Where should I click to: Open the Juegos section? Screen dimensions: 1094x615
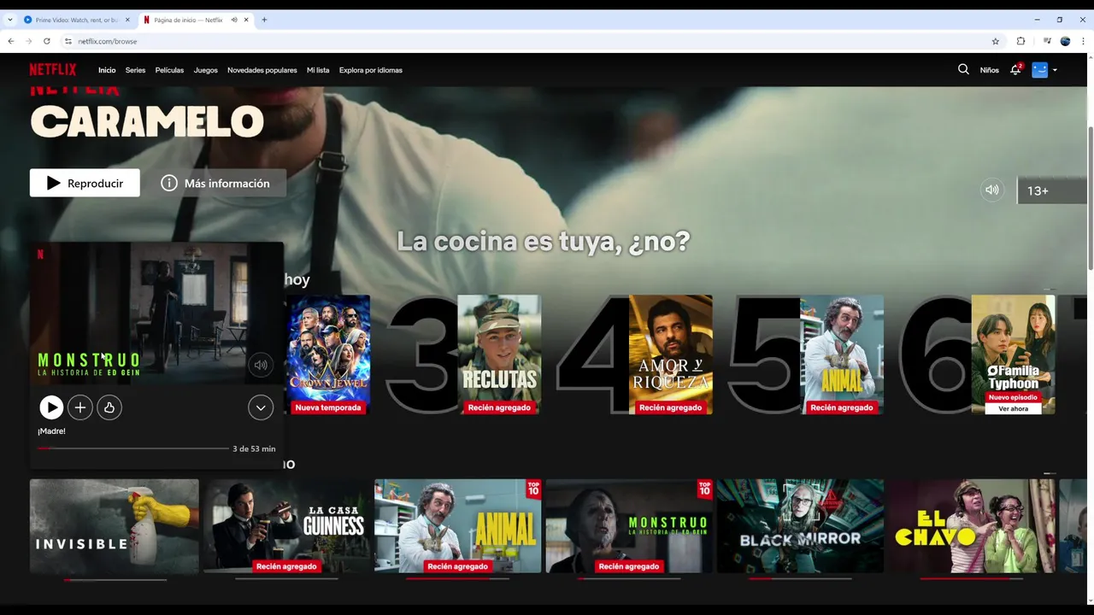point(205,70)
